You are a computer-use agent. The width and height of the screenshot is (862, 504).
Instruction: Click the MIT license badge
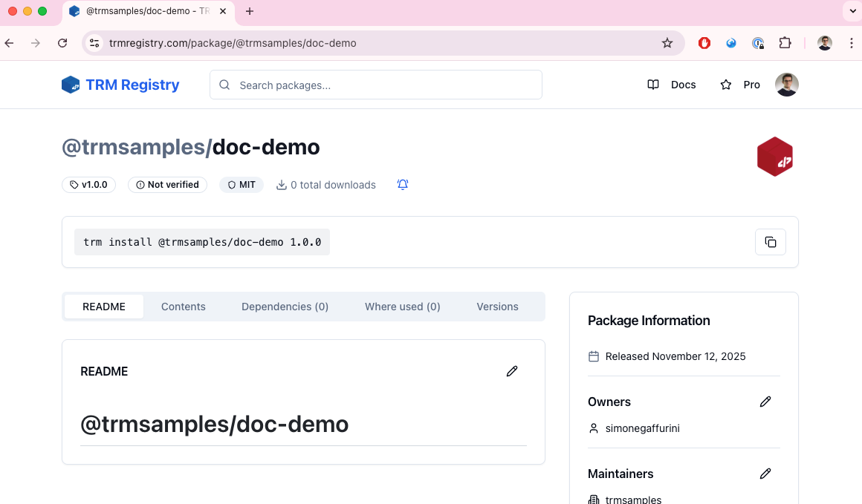point(242,185)
